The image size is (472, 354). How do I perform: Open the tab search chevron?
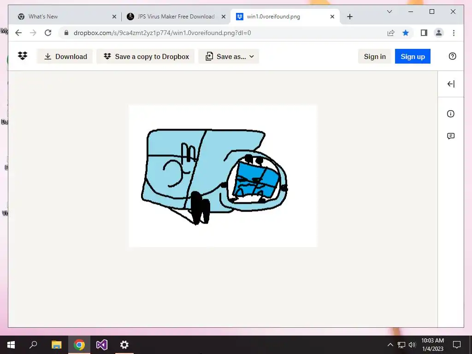coord(389,12)
